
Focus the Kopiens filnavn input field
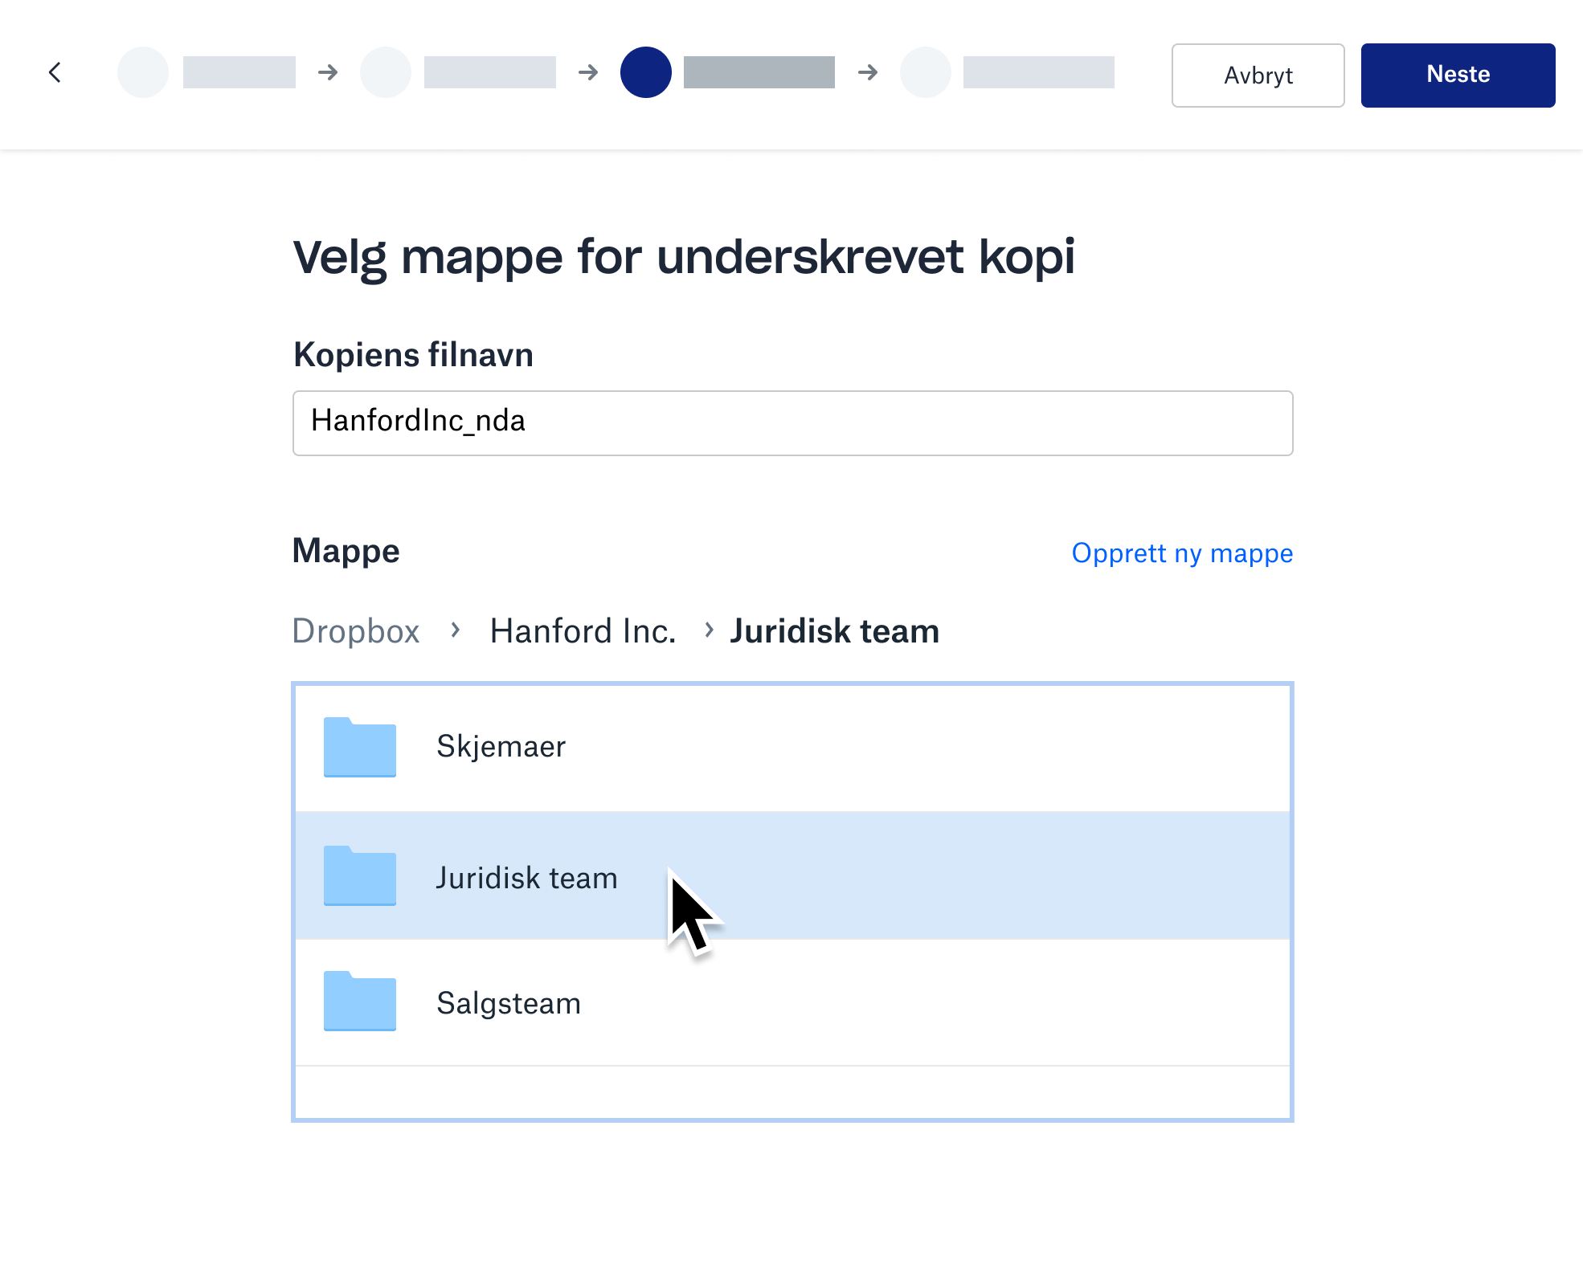click(x=792, y=423)
